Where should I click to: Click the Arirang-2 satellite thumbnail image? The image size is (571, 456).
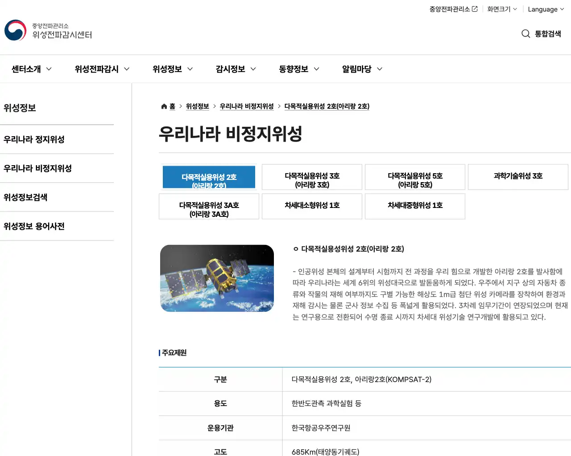217,278
